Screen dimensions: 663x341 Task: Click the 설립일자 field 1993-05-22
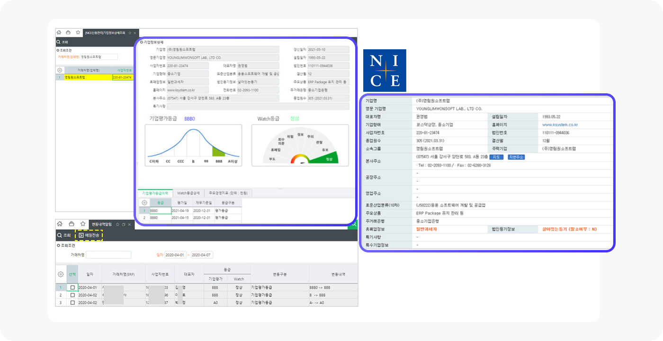[328, 58]
